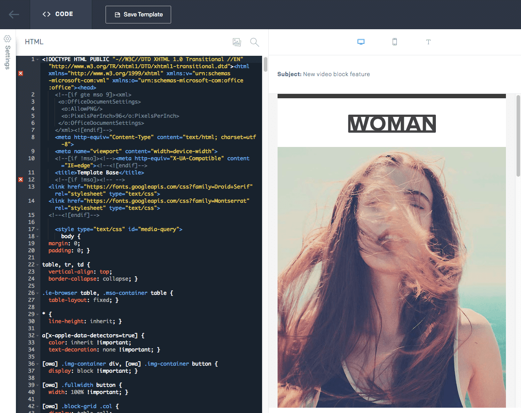This screenshot has width=521, height=413.
Task: Click the viewport meta tag on line 9
Action: click(136, 151)
